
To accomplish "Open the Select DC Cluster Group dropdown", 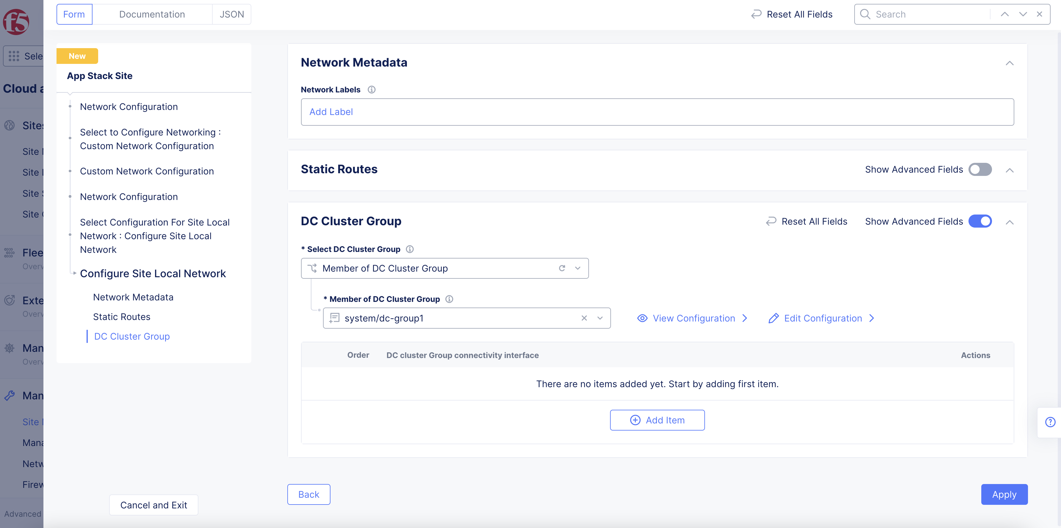I will click(577, 268).
